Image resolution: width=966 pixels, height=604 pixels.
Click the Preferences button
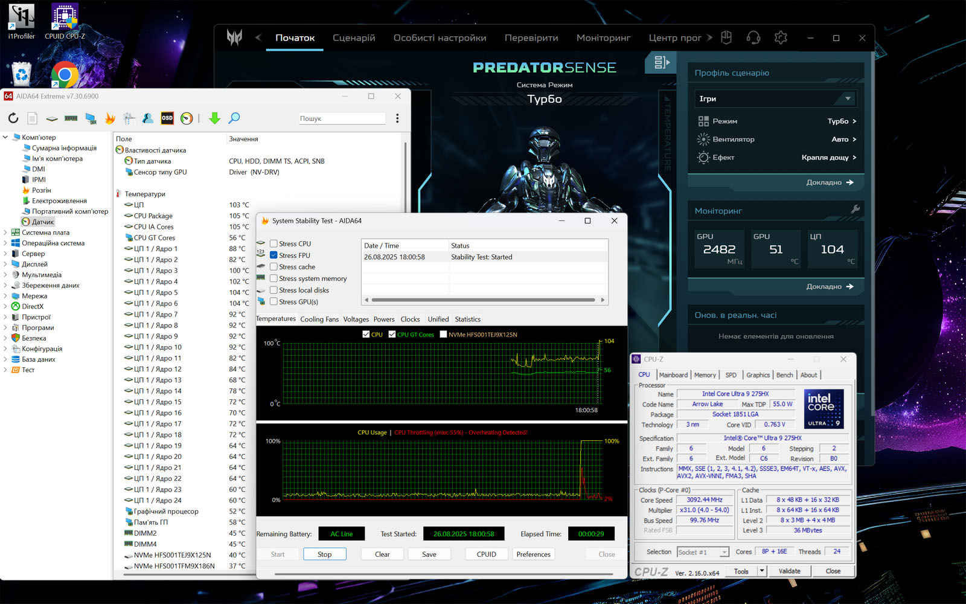[x=533, y=554]
